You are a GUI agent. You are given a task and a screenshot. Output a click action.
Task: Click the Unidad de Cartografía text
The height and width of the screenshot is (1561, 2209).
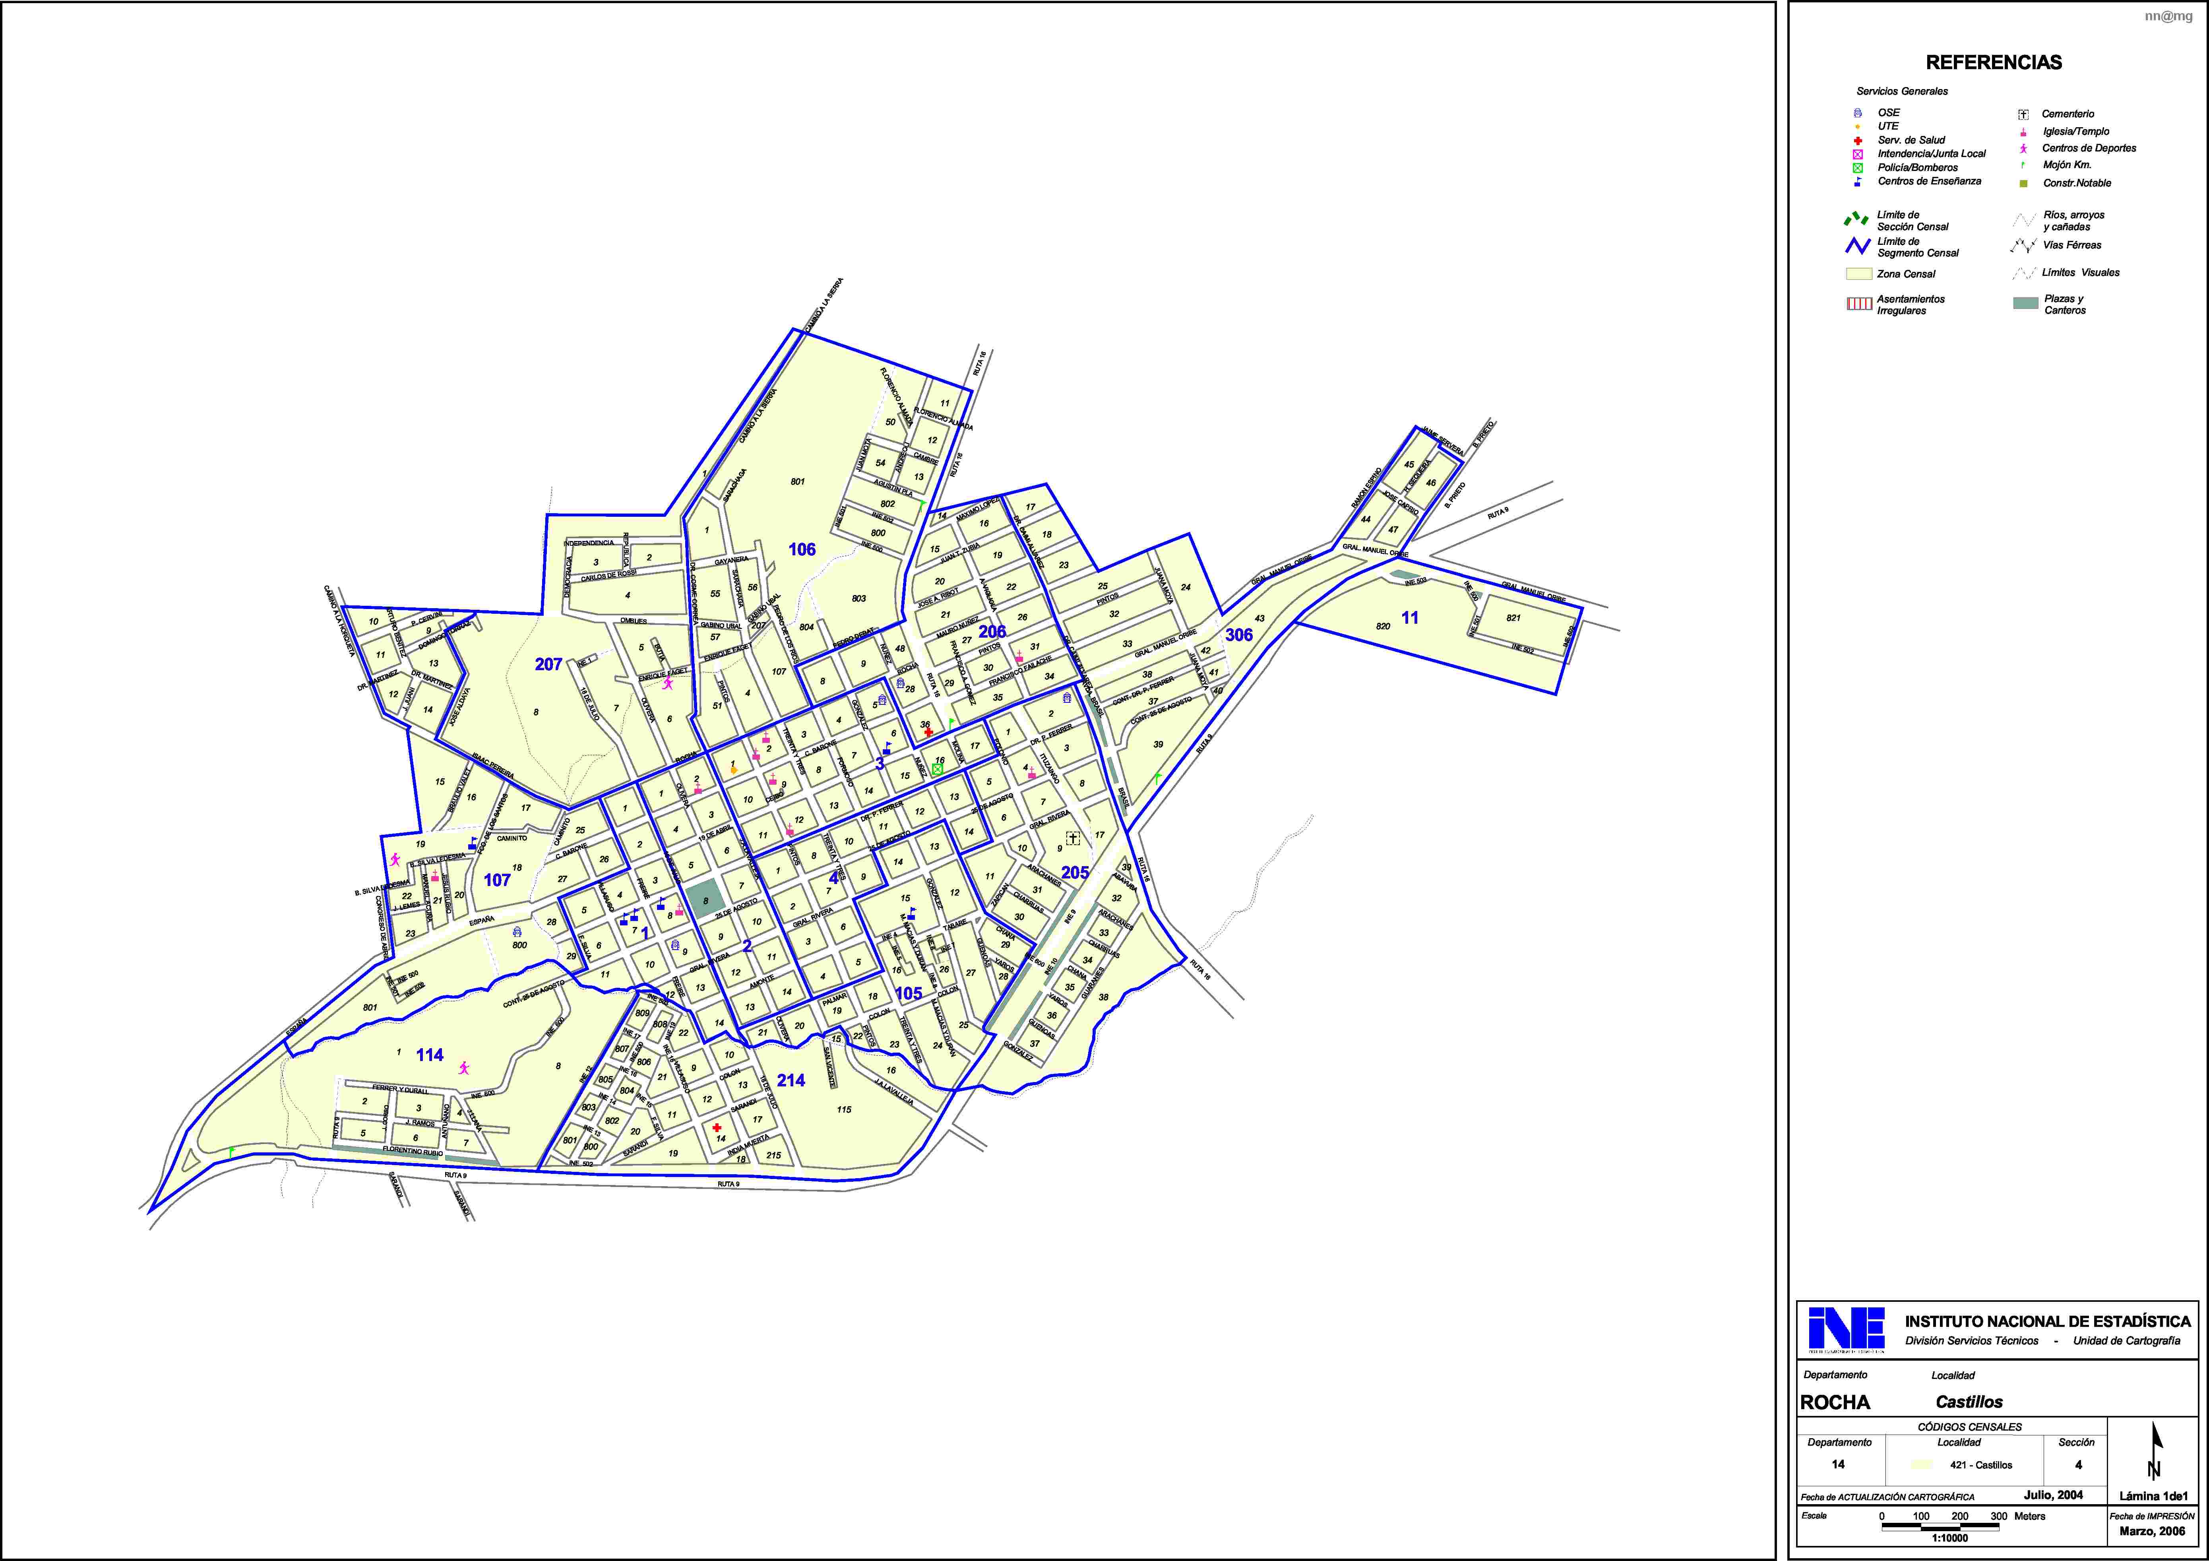coord(2126,1341)
